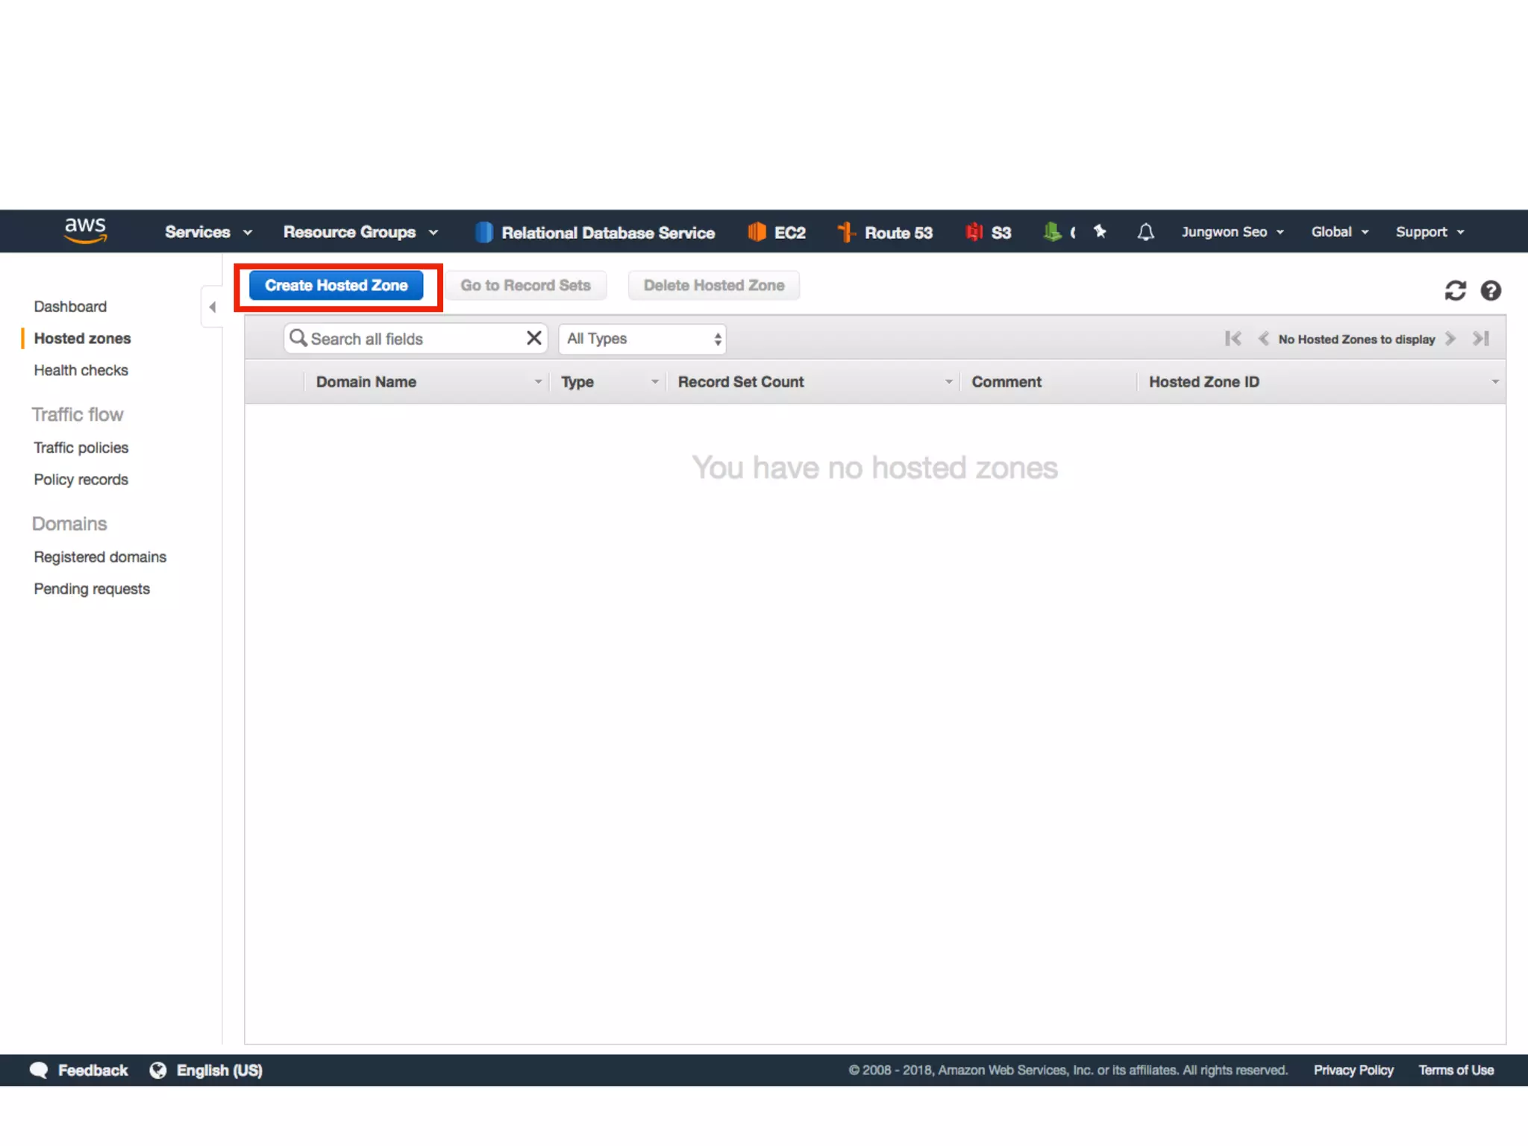Open the All Types filter dropdown
The image size is (1528, 1146).
(x=642, y=339)
